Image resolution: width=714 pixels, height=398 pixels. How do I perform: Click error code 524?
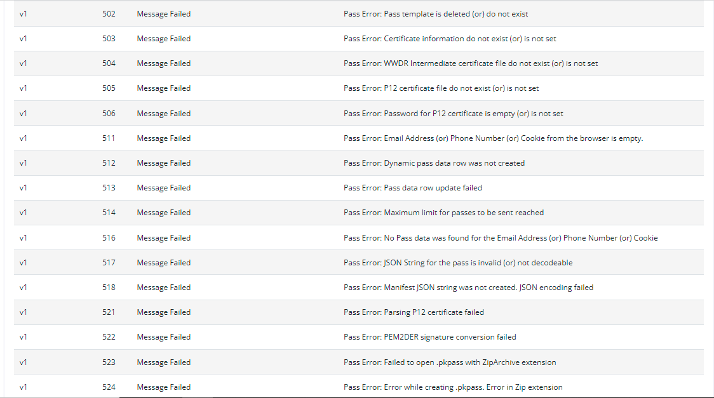109,387
